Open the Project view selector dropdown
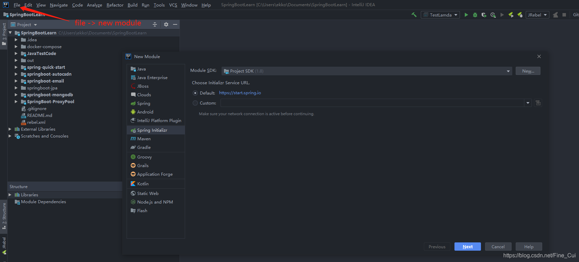Image resolution: width=579 pixels, height=262 pixels. click(x=24, y=25)
